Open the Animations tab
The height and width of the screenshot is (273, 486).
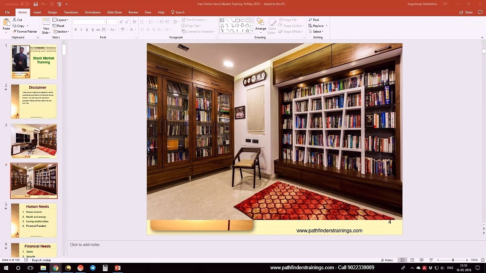93,12
